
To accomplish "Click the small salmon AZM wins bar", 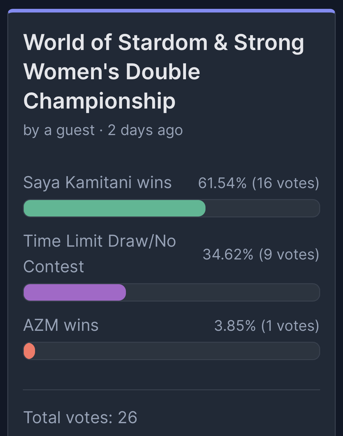I will 29,351.
